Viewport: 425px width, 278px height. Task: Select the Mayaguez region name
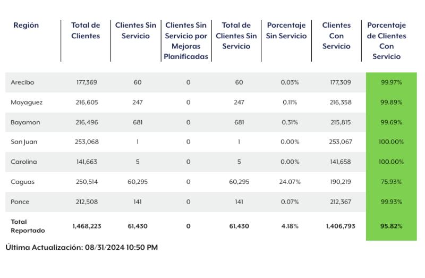click(27, 103)
